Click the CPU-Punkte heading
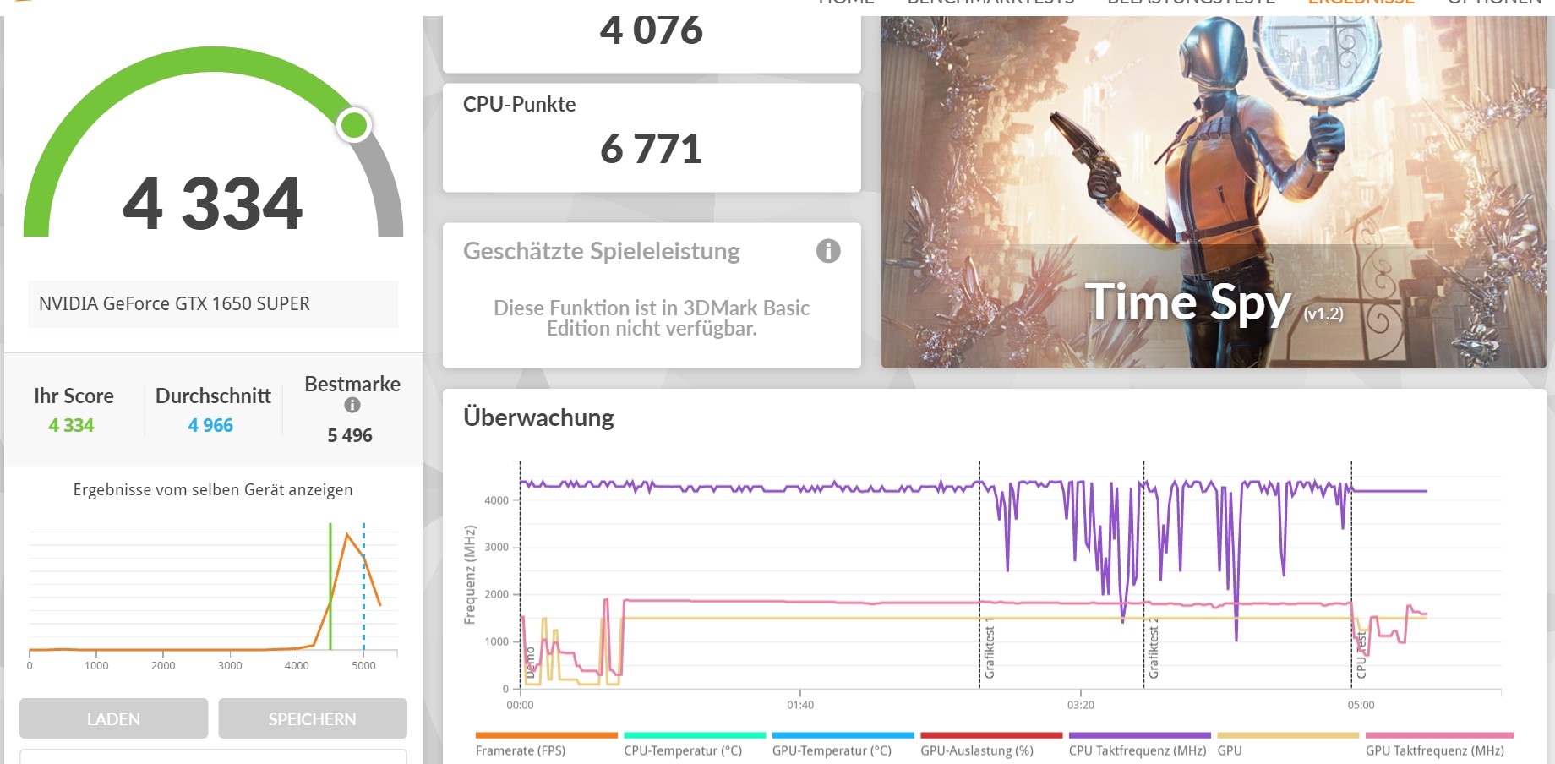 pyautogui.click(x=520, y=104)
